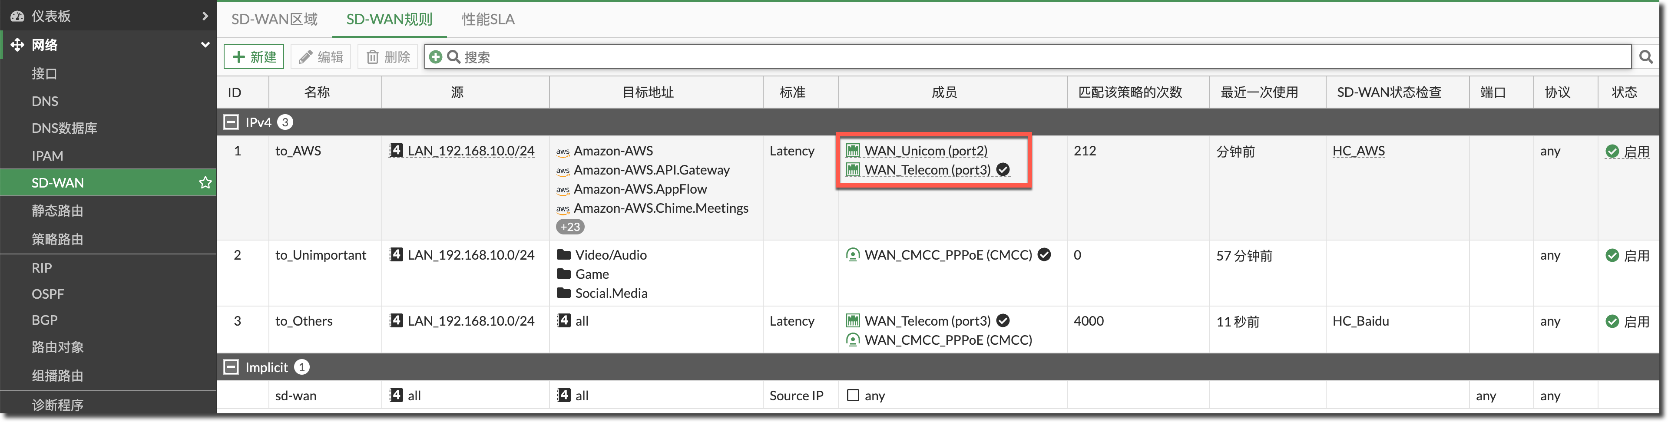Click the WAN_Unicom (port2) interface icon

(x=853, y=151)
